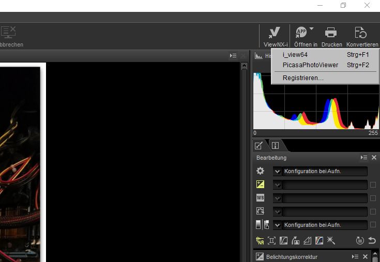Select the auto retouch brush wand
Screen dimensions: 380x262
pos(331,241)
